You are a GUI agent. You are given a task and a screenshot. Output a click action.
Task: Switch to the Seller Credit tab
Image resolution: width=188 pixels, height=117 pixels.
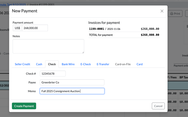pyautogui.click(x=22, y=64)
